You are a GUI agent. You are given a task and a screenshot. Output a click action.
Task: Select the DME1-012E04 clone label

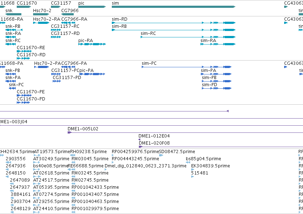pos(154,136)
